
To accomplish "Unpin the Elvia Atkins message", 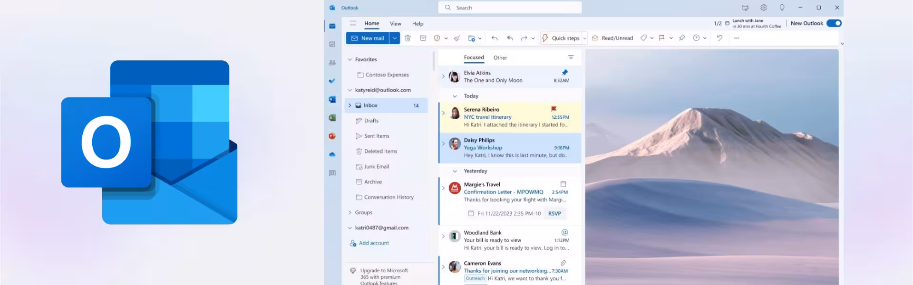I will tap(564, 72).
